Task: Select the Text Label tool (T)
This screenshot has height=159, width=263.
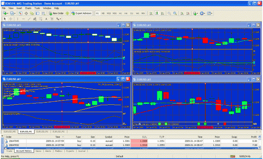Action: (x=52, y=19)
